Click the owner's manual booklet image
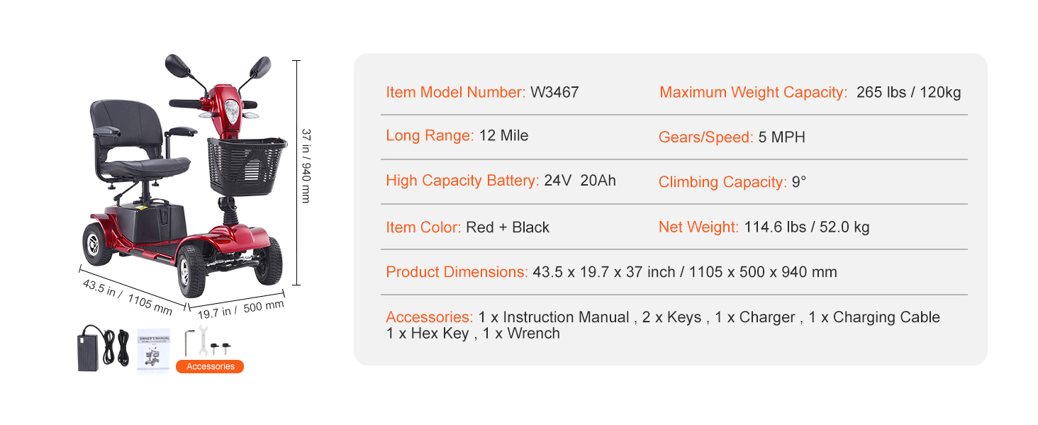The width and height of the screenshot is (1038, 425). [154, 349]
